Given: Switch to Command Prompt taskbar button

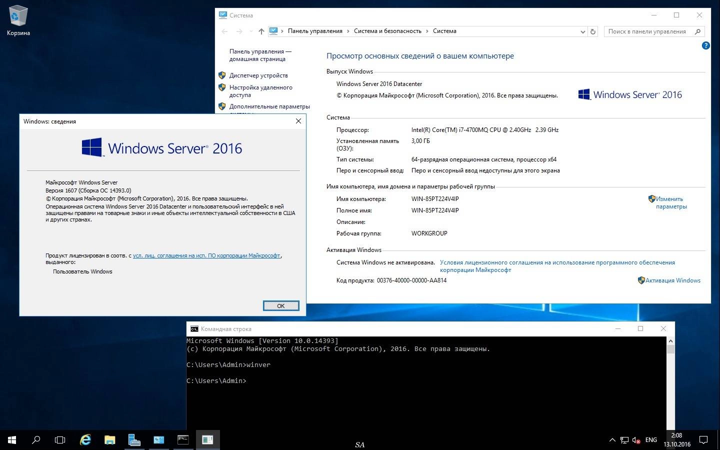Looking at the screenshot, I should coord(183,440).
